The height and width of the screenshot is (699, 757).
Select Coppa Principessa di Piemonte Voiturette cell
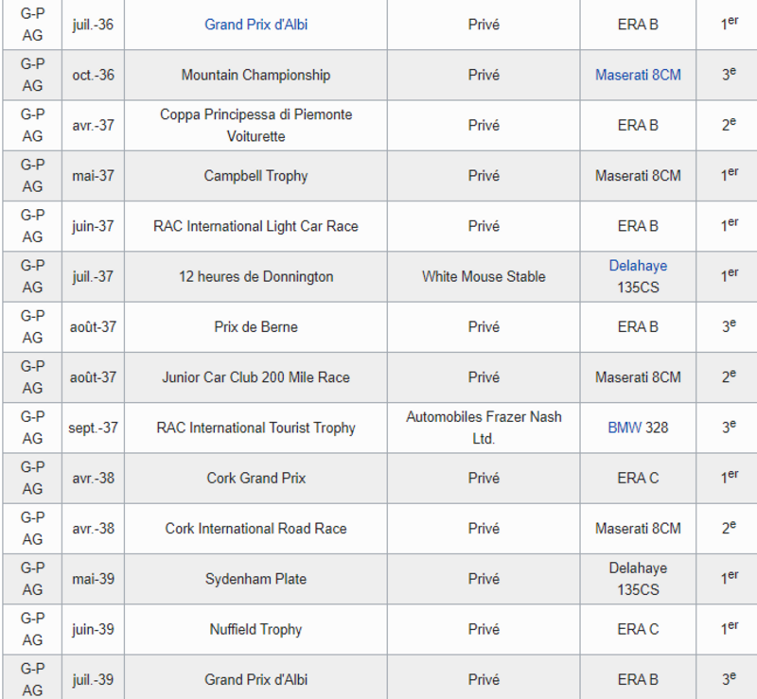pyautogui.click(x=255, y=125)
